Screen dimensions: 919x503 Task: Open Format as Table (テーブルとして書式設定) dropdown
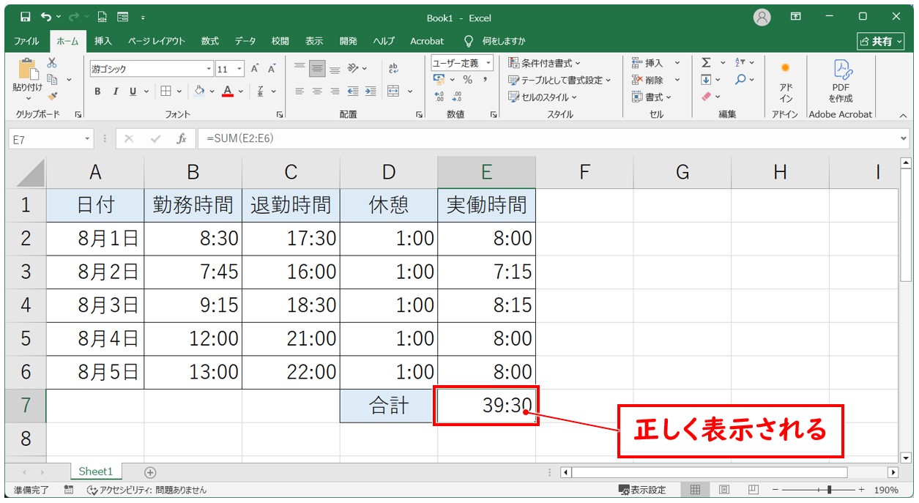pyautogui.click(x=559, y=80)
